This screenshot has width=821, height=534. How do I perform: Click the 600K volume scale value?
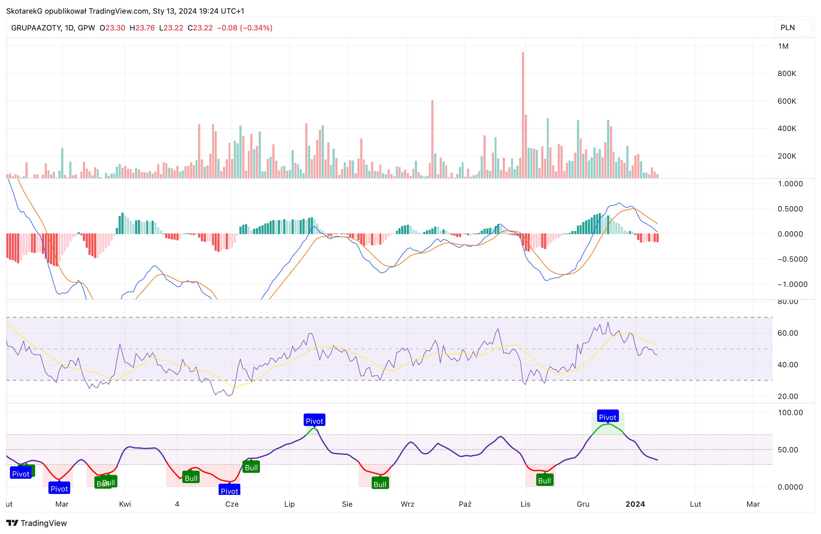click(x=787, y=101)
